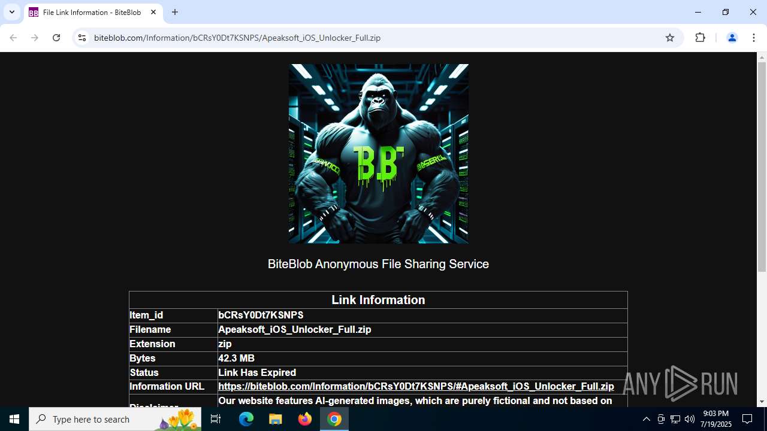Open a new browser tab
Screen dimensions: 767x431
175,12
